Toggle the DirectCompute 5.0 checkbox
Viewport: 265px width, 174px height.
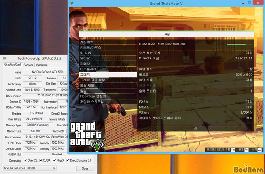coord(68,160)
